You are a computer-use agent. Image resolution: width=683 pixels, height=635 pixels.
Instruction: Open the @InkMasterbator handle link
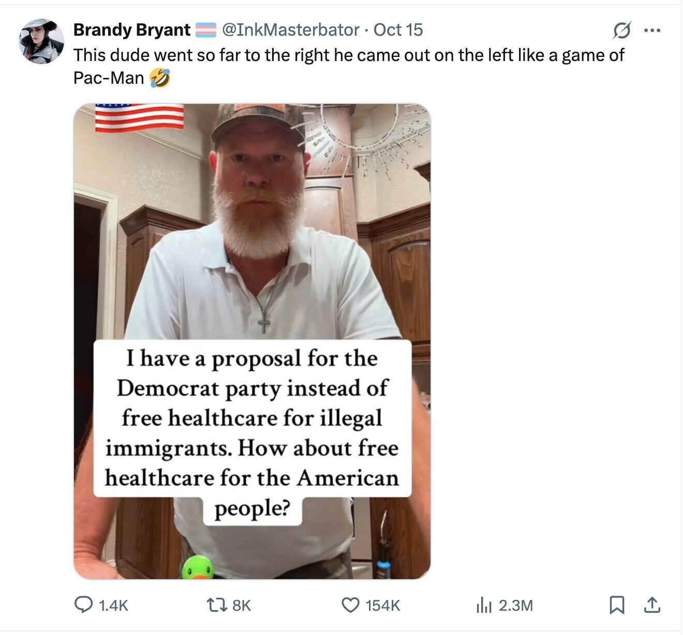[x=290, y=30]
